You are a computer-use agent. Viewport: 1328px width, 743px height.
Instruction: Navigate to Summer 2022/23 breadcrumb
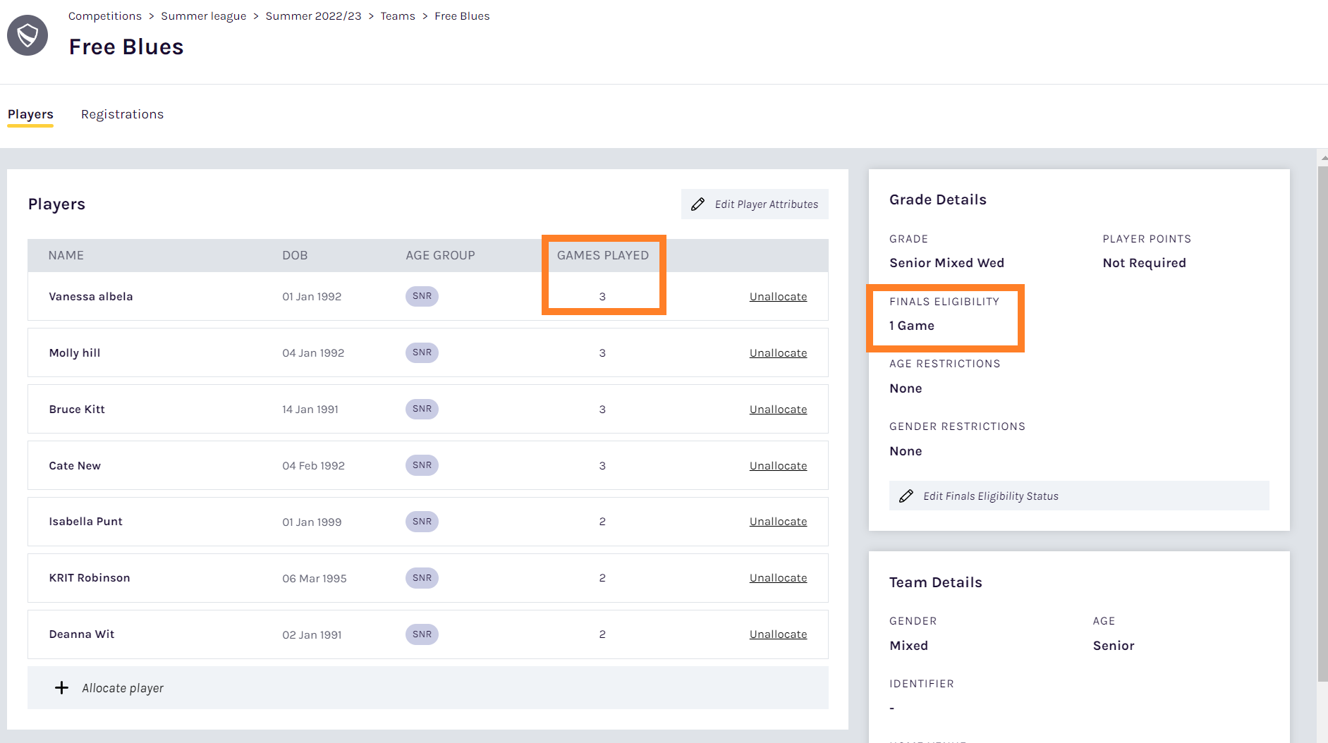[313, 16]
